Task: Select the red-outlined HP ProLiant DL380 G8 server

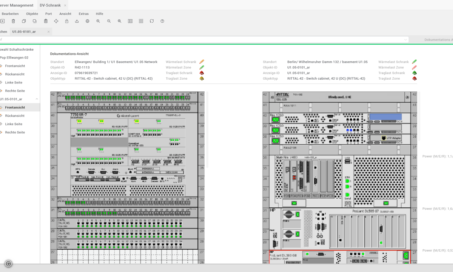Action: 339,257
